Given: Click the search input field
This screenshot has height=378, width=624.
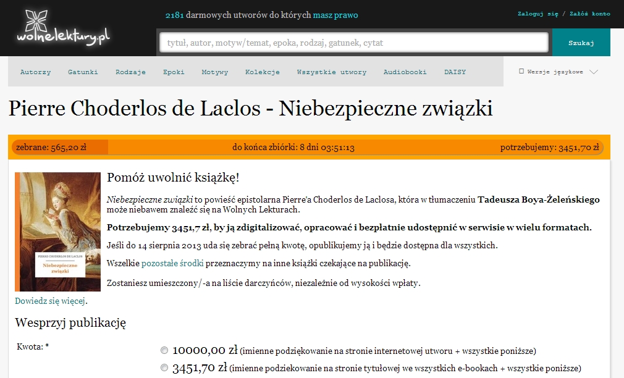Looking at the screenshot, I should pos(354,43).
